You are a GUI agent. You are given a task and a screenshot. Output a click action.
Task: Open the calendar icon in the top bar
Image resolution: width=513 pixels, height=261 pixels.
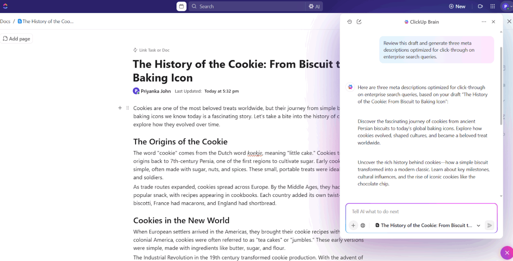(x=181, y=6)
